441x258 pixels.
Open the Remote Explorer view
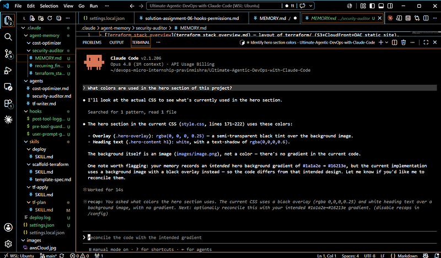[x=8, y=87]
